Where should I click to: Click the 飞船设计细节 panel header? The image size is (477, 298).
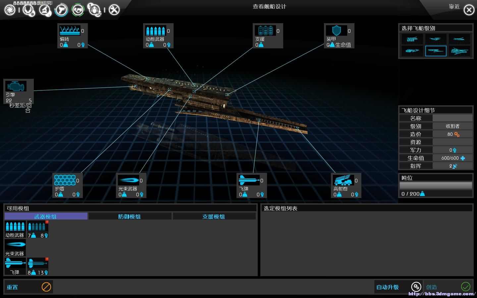[x=436, y=110]
